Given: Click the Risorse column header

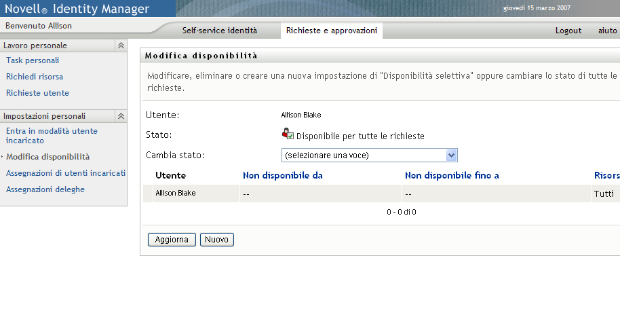Looking at the screenshot, I should pos(607,175).
